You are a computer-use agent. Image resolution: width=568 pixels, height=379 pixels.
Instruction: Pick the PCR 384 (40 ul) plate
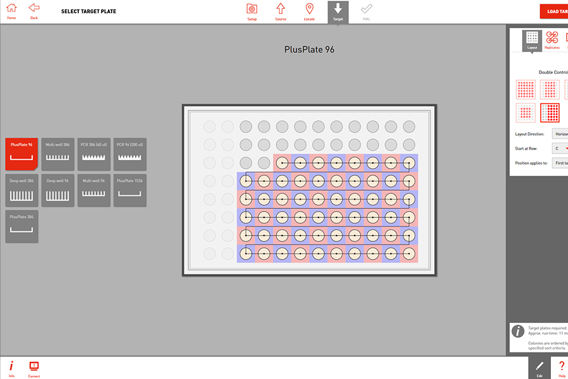[x=94, y=154]
